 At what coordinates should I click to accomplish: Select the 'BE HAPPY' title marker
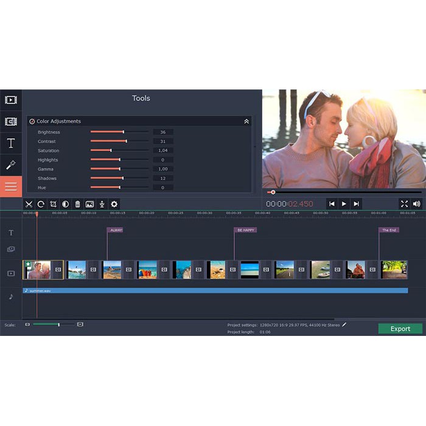pos(245,230)
